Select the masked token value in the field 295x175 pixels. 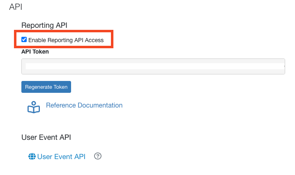point(155,66)
